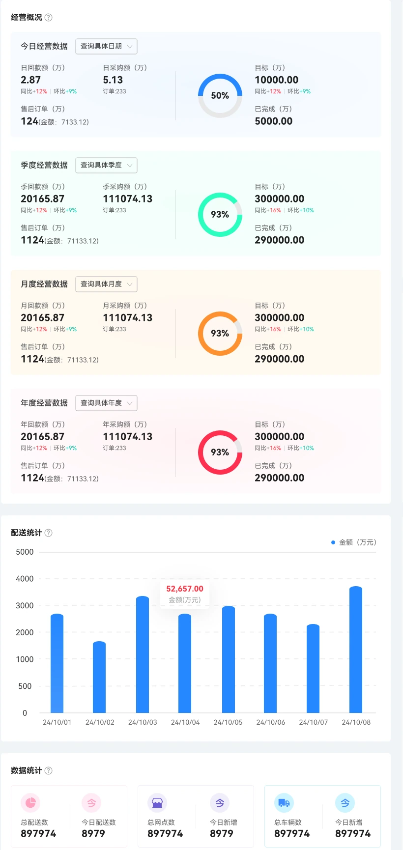Toggle the 金额（万元） chart legend
The image size is (403, 850).
354,542
